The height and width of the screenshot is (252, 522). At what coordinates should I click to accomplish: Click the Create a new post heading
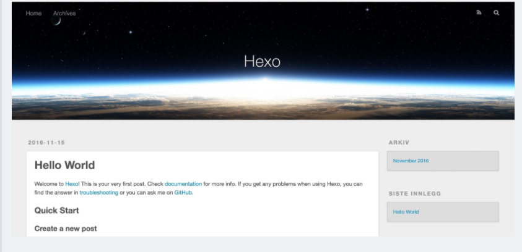click(x=66, y=229)
